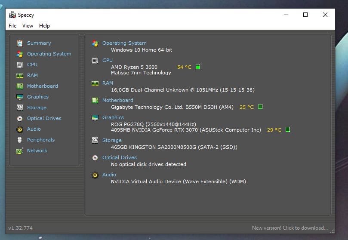Click the CPU temperature green indicator icon
Screen dimensions: 348x240
tap(198, 67)
